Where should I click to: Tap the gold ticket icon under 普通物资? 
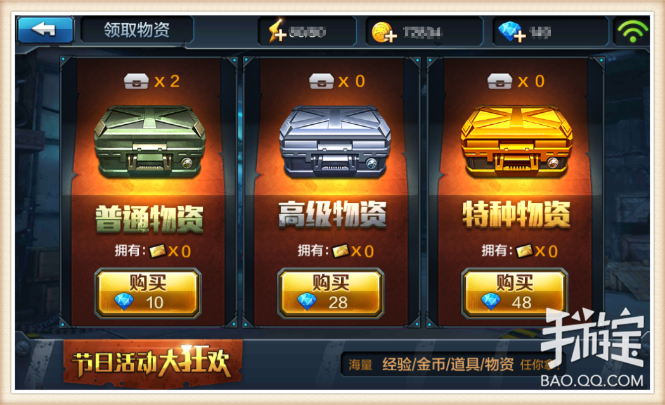(157, 251)
